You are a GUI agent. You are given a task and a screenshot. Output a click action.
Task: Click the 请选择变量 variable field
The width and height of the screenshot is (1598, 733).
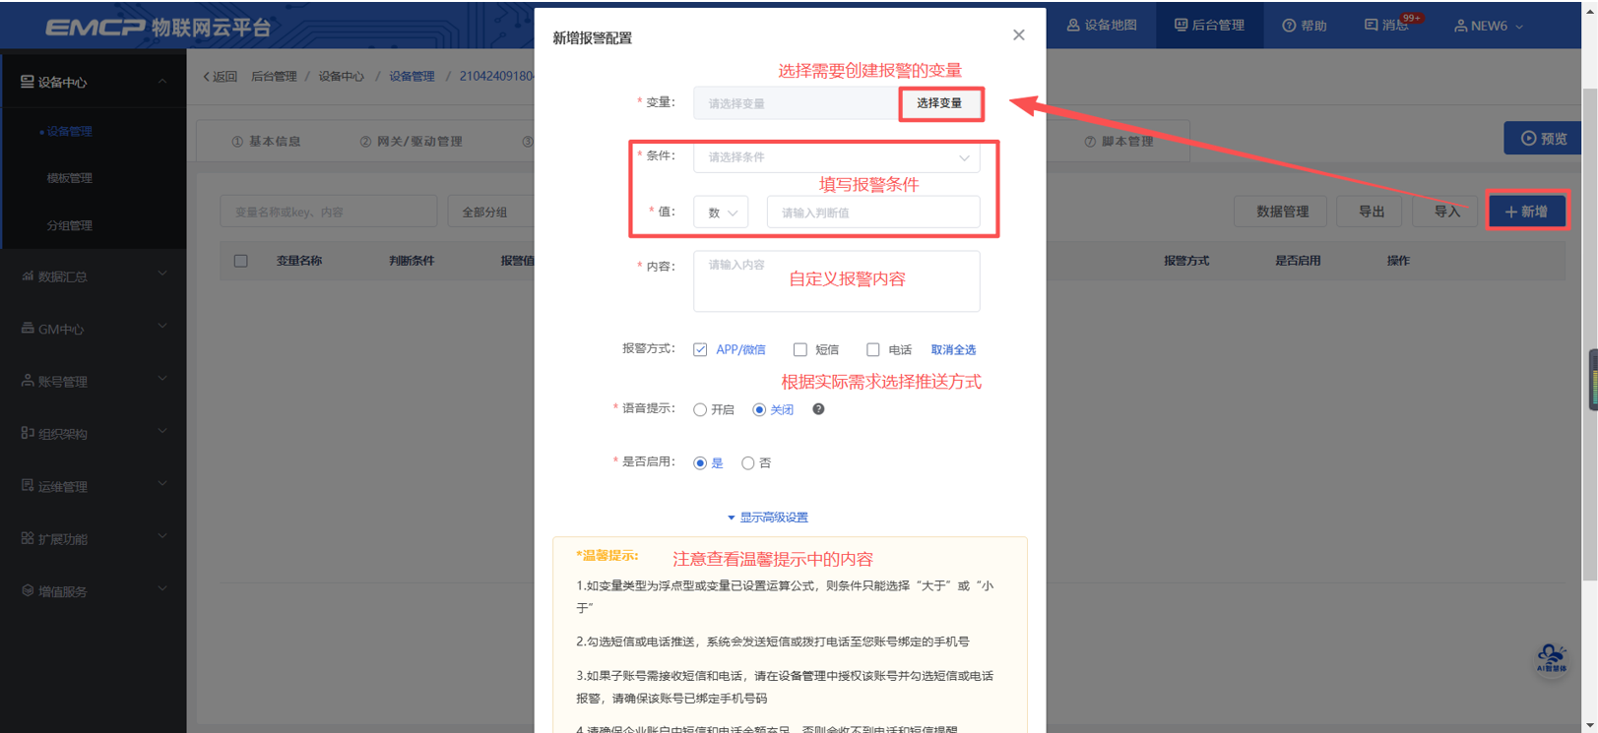[796, 103]
